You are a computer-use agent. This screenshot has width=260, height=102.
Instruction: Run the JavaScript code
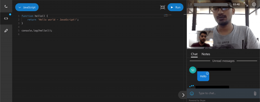[x=175, y=7]
